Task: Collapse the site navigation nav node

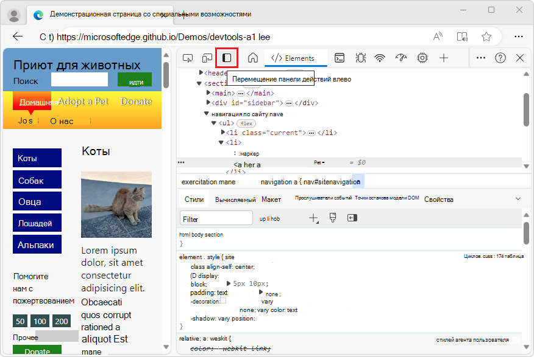Action: click(x=207, y=114)
